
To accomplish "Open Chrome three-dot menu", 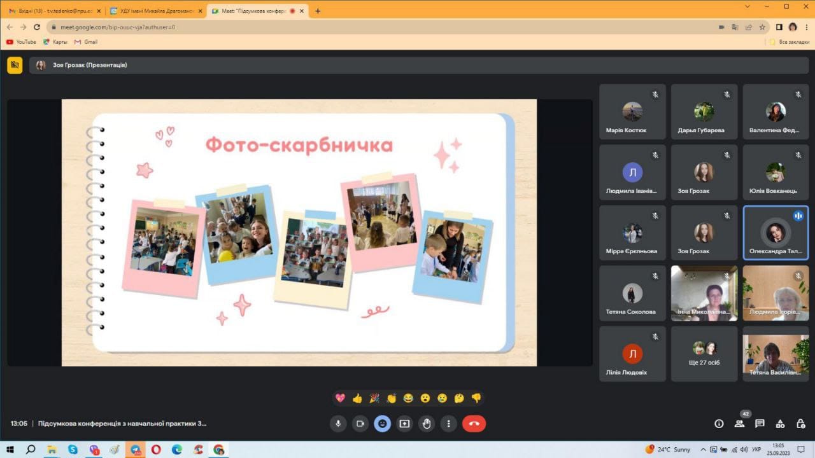I will [806, 27].
